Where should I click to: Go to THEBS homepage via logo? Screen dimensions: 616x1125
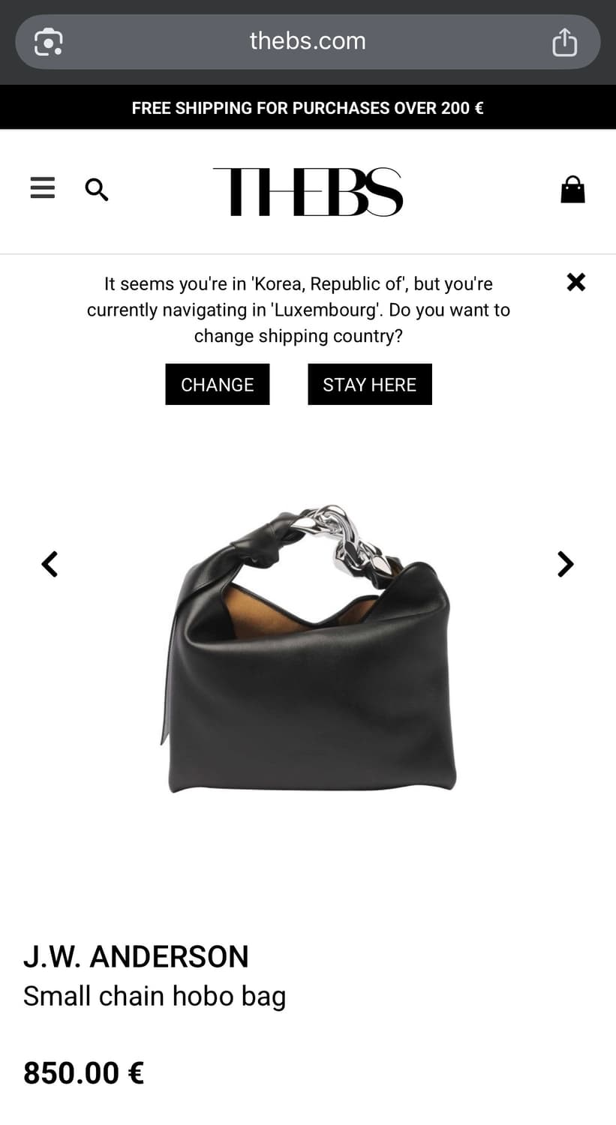click(x=308, y=192)
